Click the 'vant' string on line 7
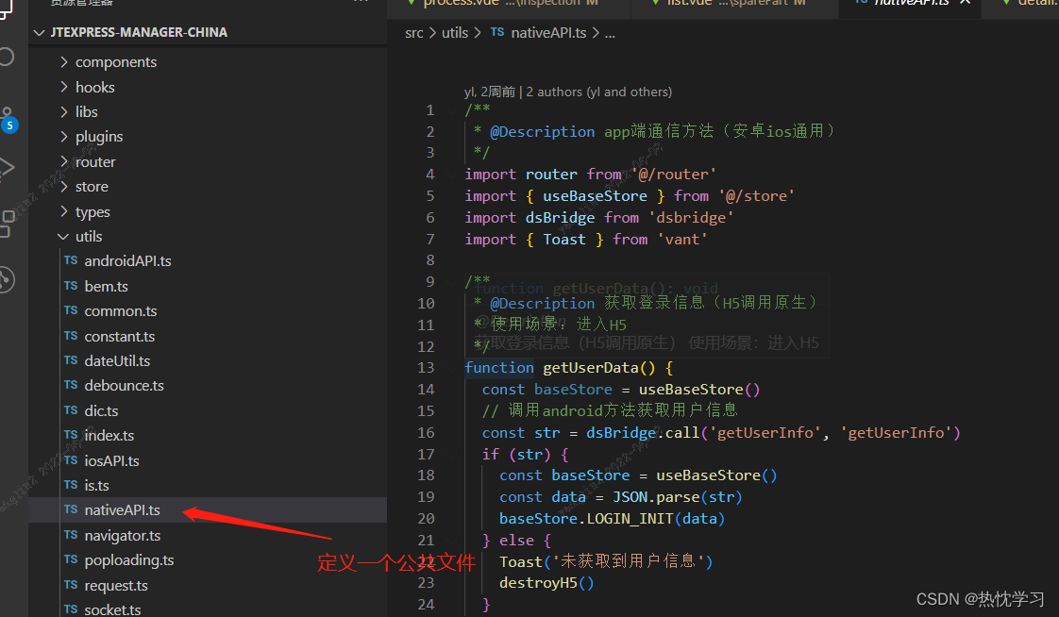The width and height of the screenshot is (1059, 617). [x=682, y=239]
